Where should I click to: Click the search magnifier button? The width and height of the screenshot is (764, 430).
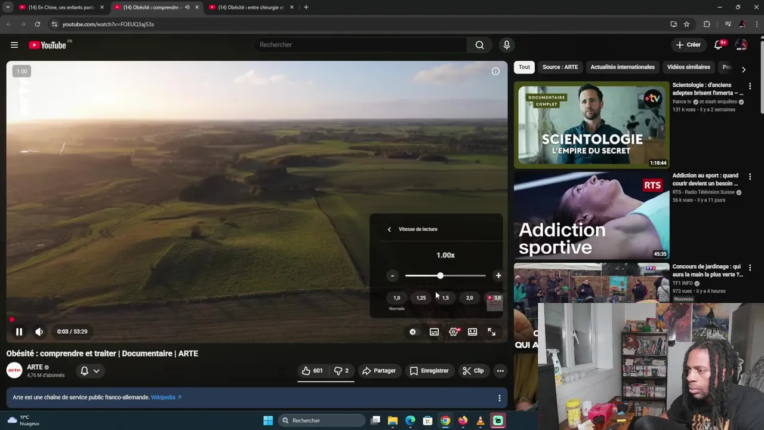[x=479, y=45]
